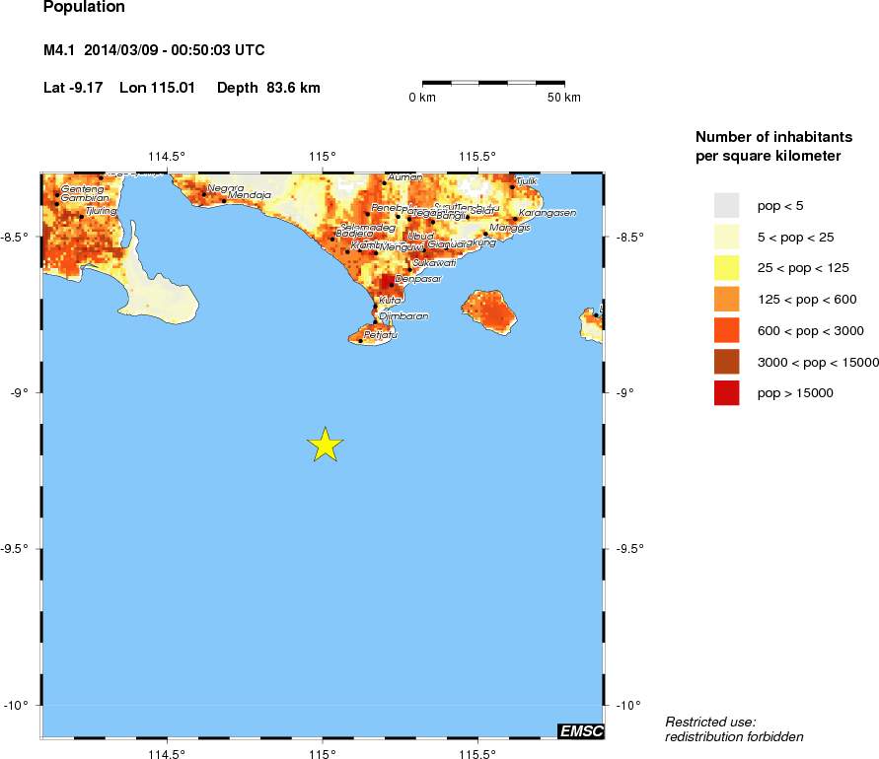The height and width of the screenshot is (759, 879).
Task: Click the Negara city marker dot
Action: [x=205, y=194]
